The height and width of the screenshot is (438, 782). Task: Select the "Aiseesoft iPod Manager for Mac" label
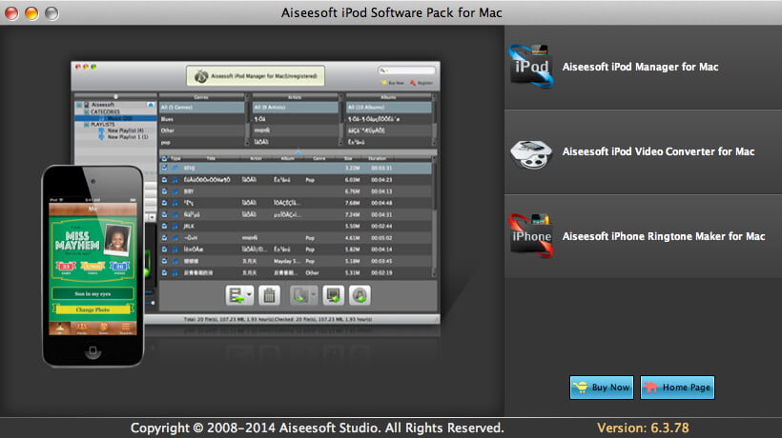tap(640, 67)
